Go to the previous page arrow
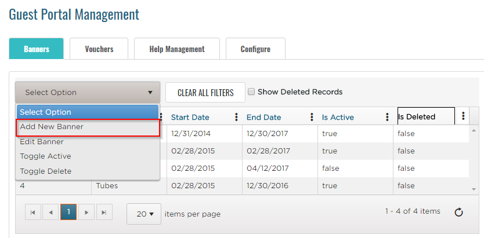 click(x=50, y=213)
